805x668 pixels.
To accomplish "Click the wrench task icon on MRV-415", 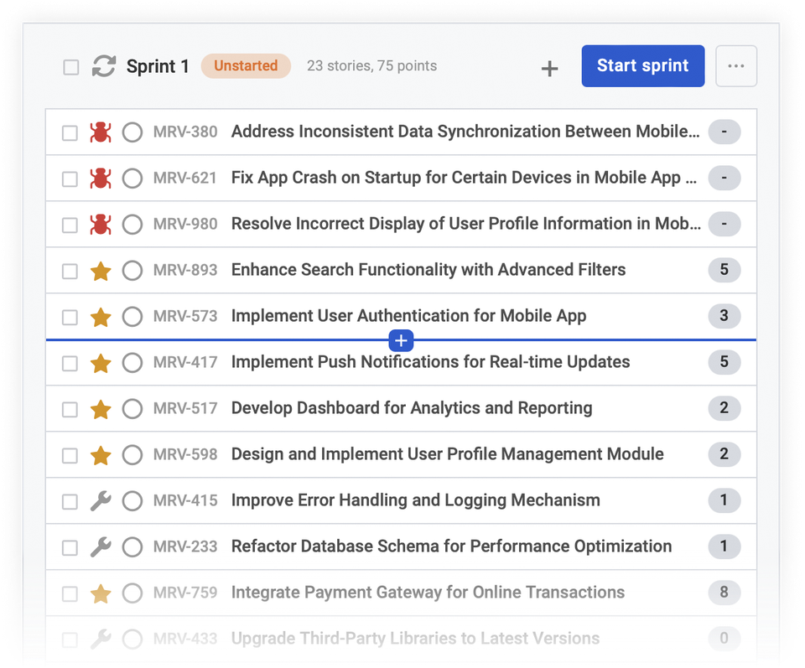I will pos(100,500).
